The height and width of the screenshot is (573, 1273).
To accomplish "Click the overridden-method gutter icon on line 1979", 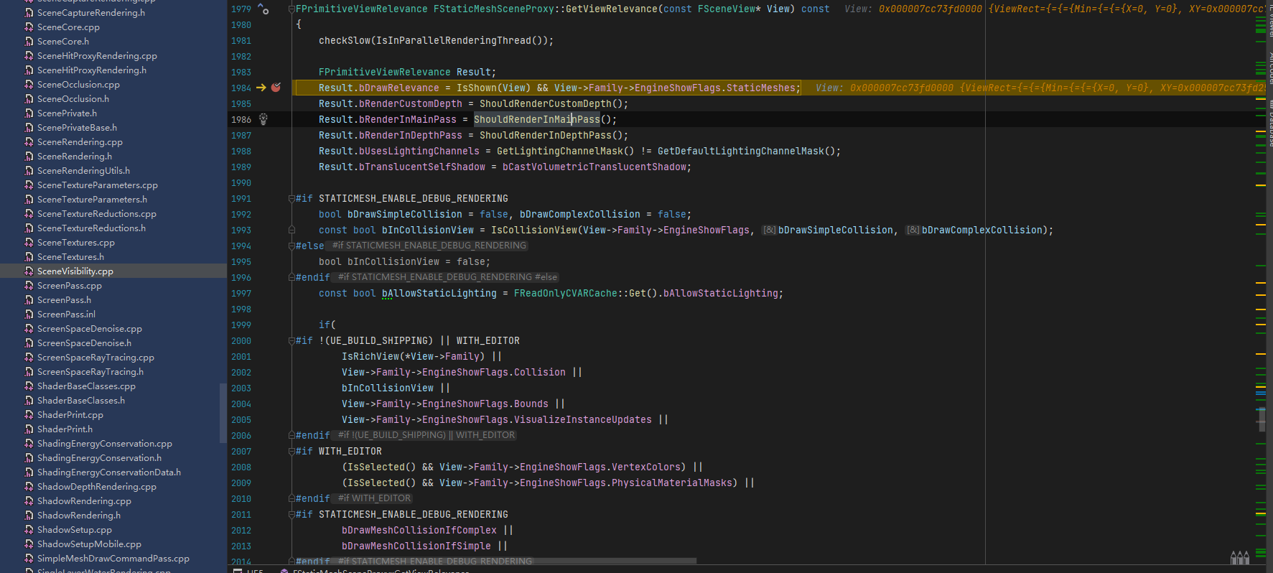I will pyautogui.click(x=264, y=9).
